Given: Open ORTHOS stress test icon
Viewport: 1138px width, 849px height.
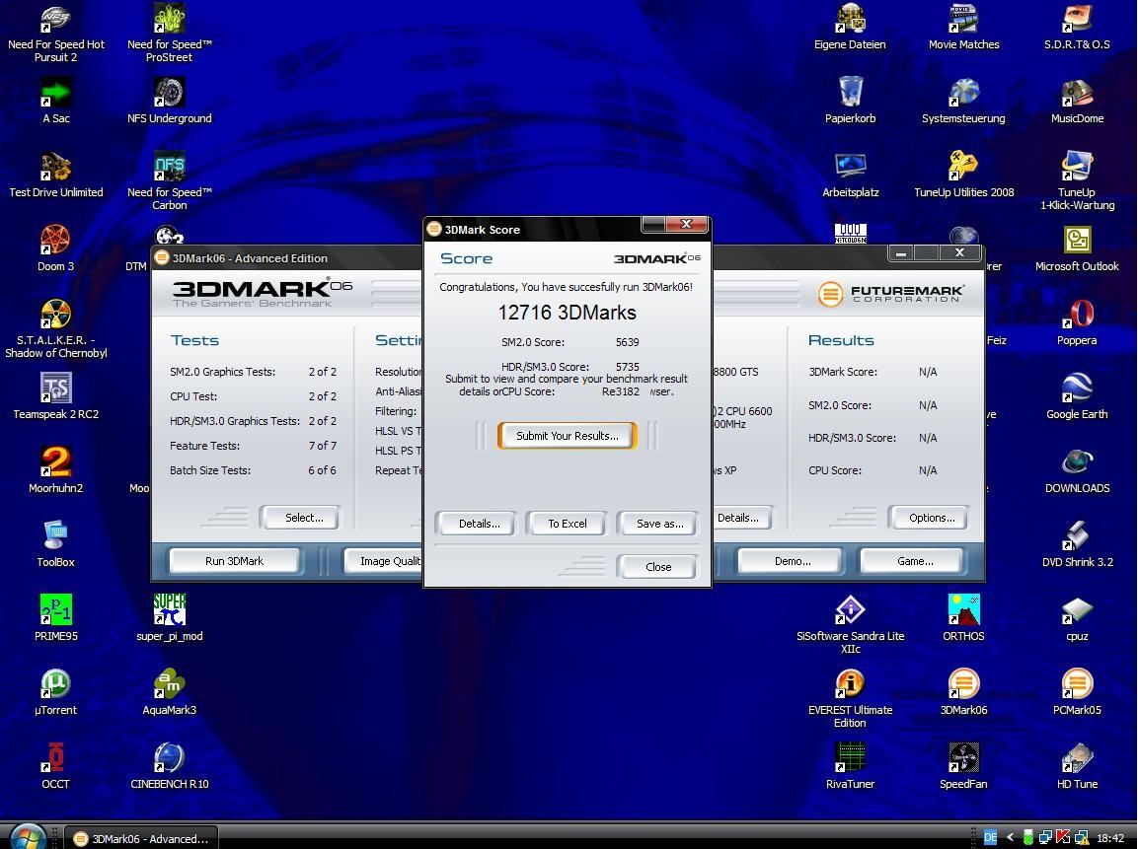Looking at the screenshot, I should click(x=963, y=617).
